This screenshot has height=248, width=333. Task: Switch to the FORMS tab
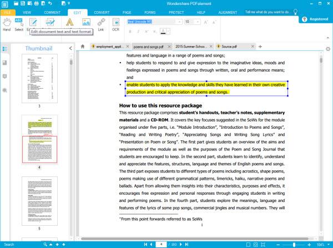point(150,13)
